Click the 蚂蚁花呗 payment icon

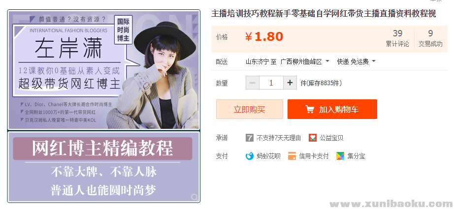250,156
